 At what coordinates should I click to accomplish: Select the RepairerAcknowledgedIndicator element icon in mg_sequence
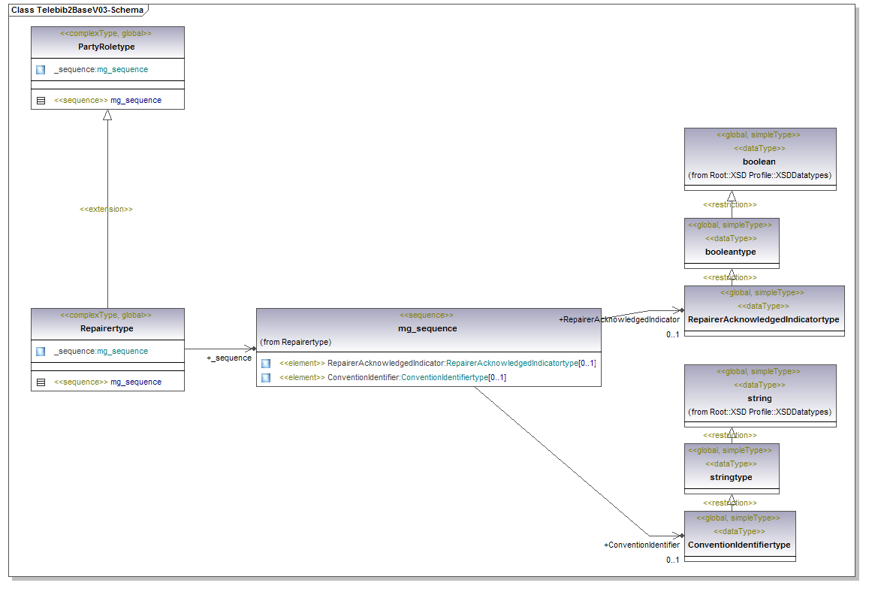click(266, 363)
